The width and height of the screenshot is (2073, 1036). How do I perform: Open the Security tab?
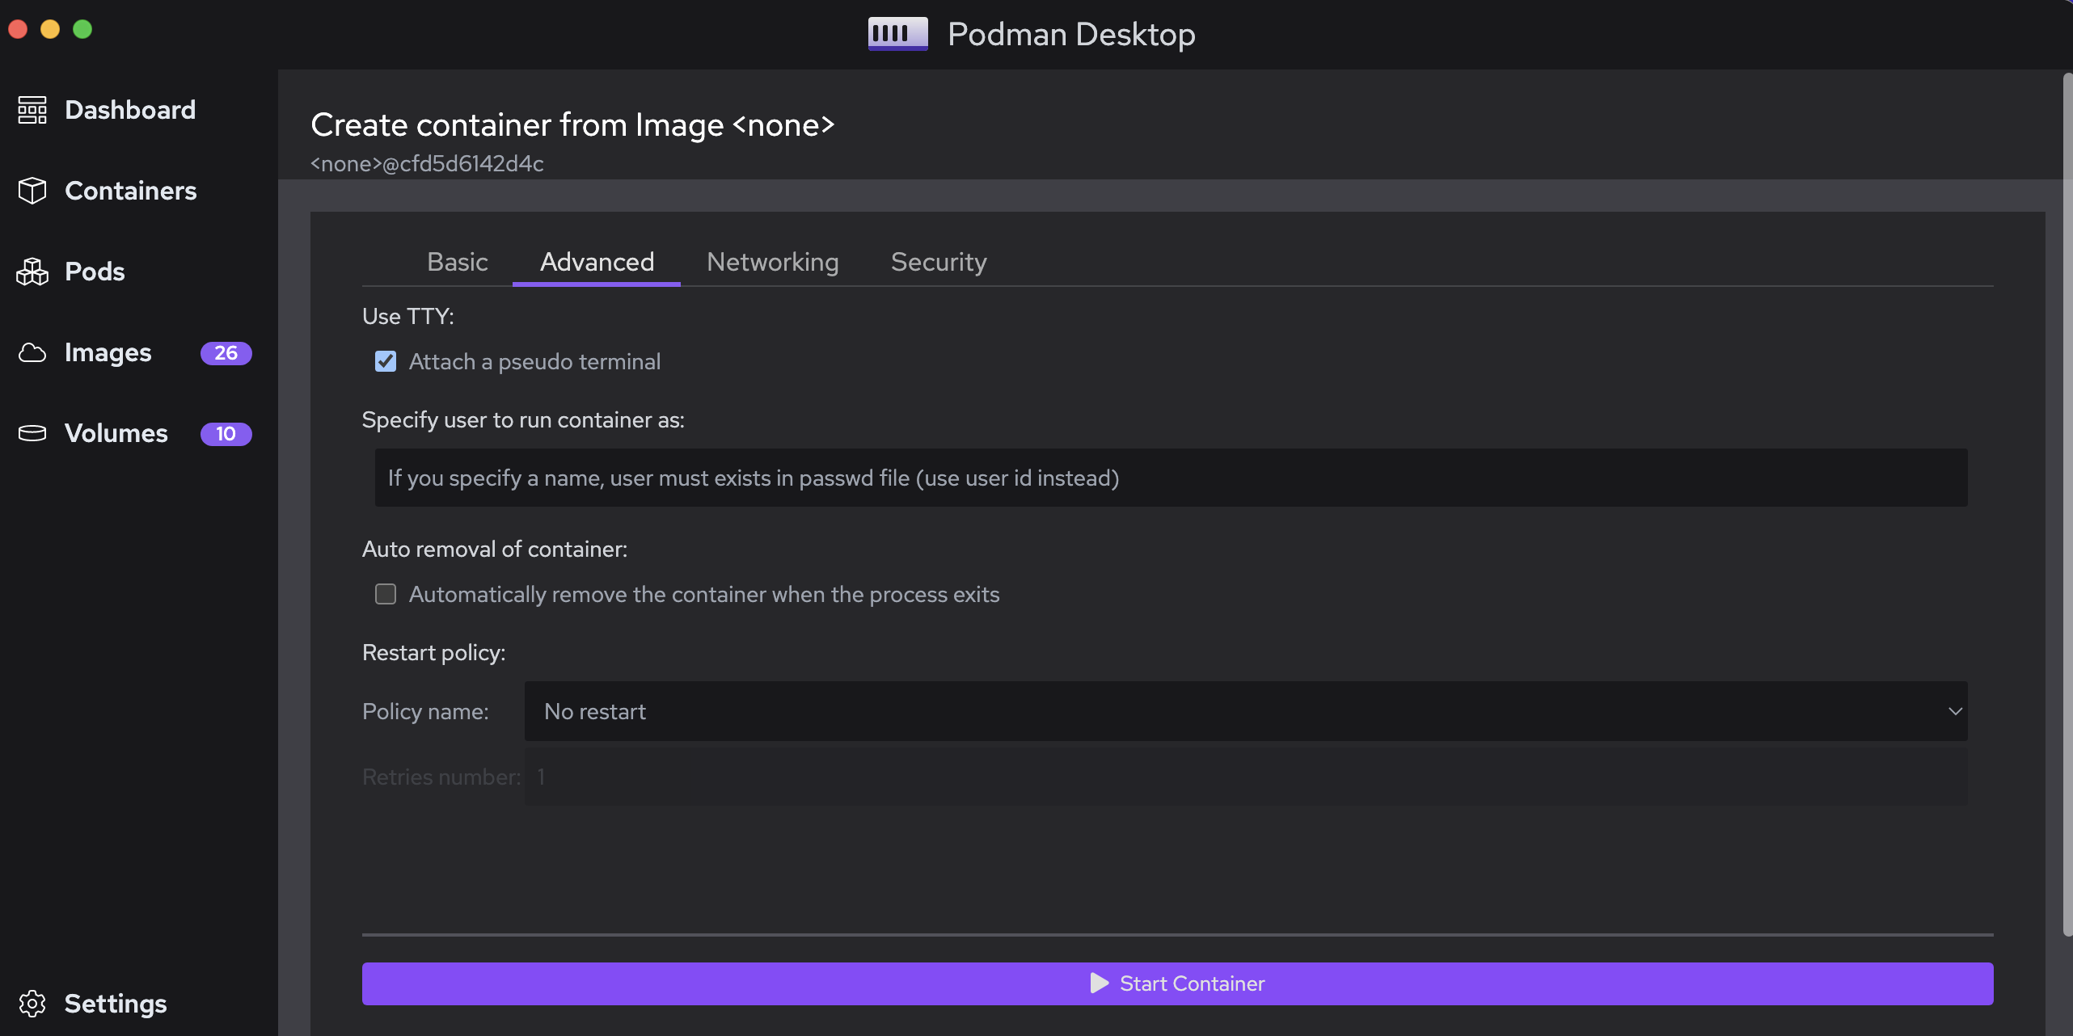(x=938, y=262)
